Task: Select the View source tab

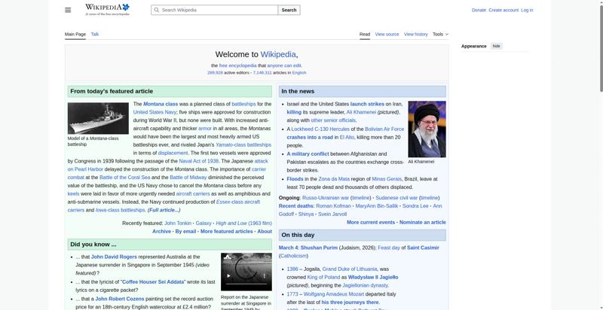Action: pyautogui.click(x=387, y=34)
